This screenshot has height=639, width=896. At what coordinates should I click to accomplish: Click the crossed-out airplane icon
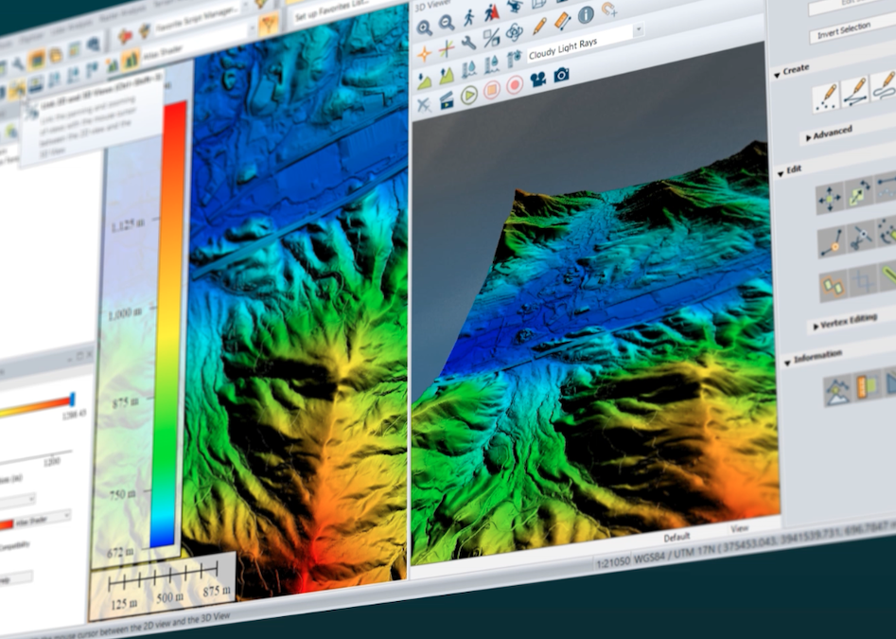coord(424,106)
